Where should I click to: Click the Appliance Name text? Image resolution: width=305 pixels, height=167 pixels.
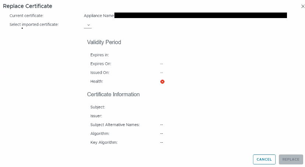coord(99,16)
